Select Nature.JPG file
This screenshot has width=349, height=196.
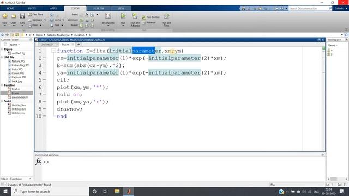click(18, 62)
